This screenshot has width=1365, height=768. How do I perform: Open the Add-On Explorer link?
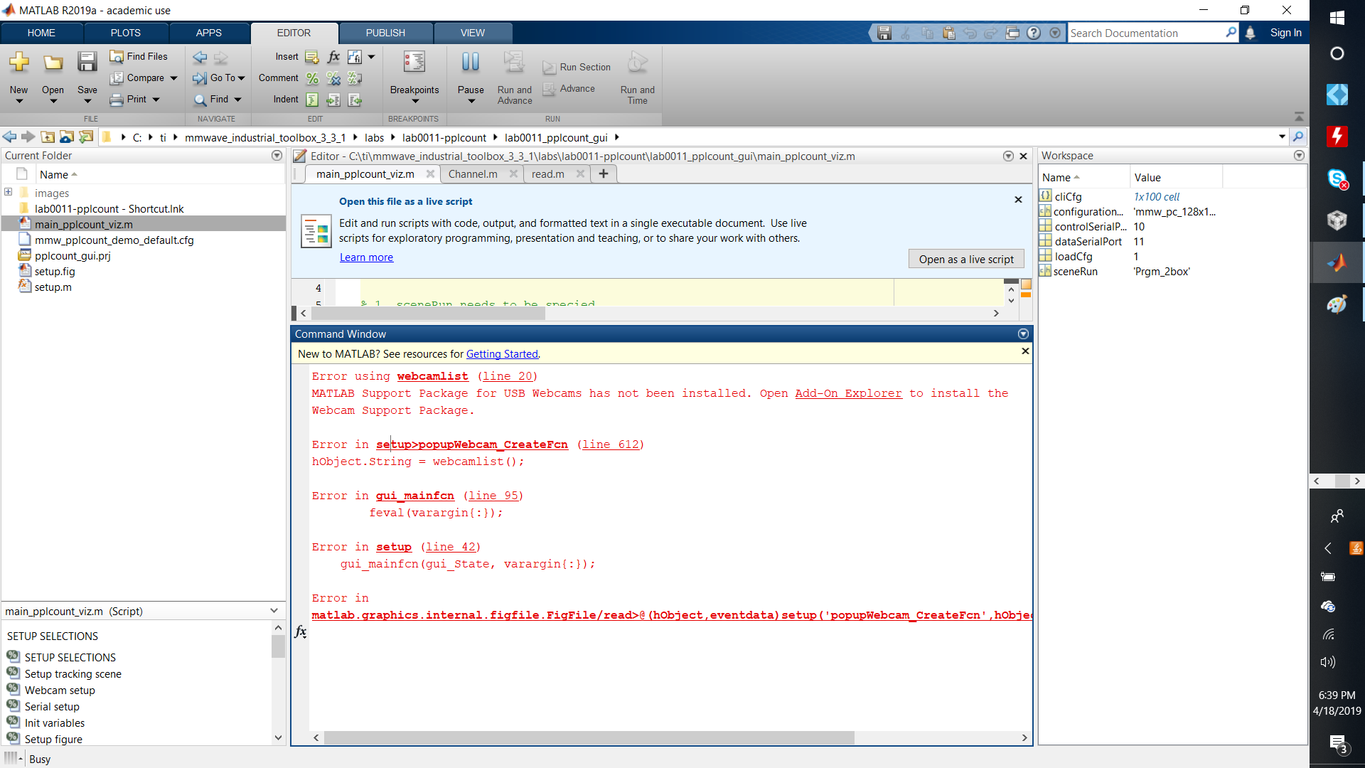click(848, 393)
